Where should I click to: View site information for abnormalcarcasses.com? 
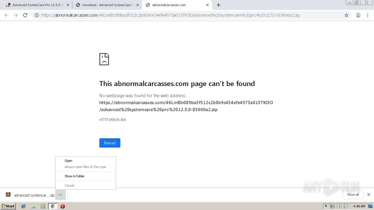coord(37,15)
